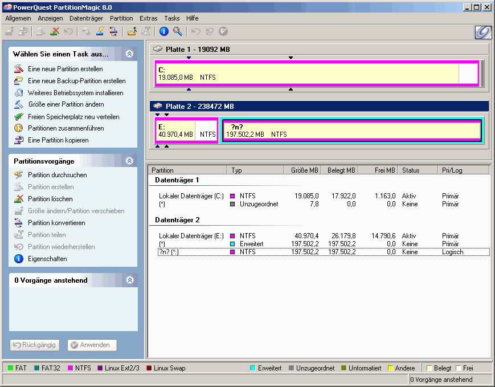The image size is (495, 387).
Task: Select the Unzugeordnet 7,8 MB row
Action: [324, 204]
